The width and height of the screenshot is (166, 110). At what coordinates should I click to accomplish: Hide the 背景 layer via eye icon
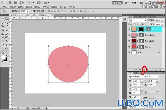click(x=129, y=52)
